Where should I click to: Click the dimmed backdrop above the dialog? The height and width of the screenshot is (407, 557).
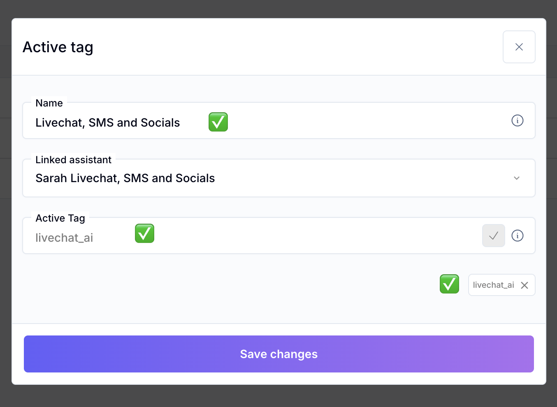[278, 8]
